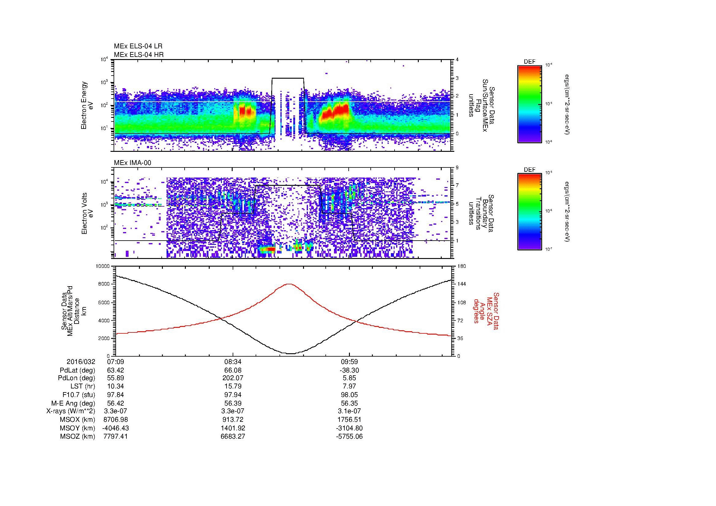Click the MSOX value 8706.98

coord(116,420)
